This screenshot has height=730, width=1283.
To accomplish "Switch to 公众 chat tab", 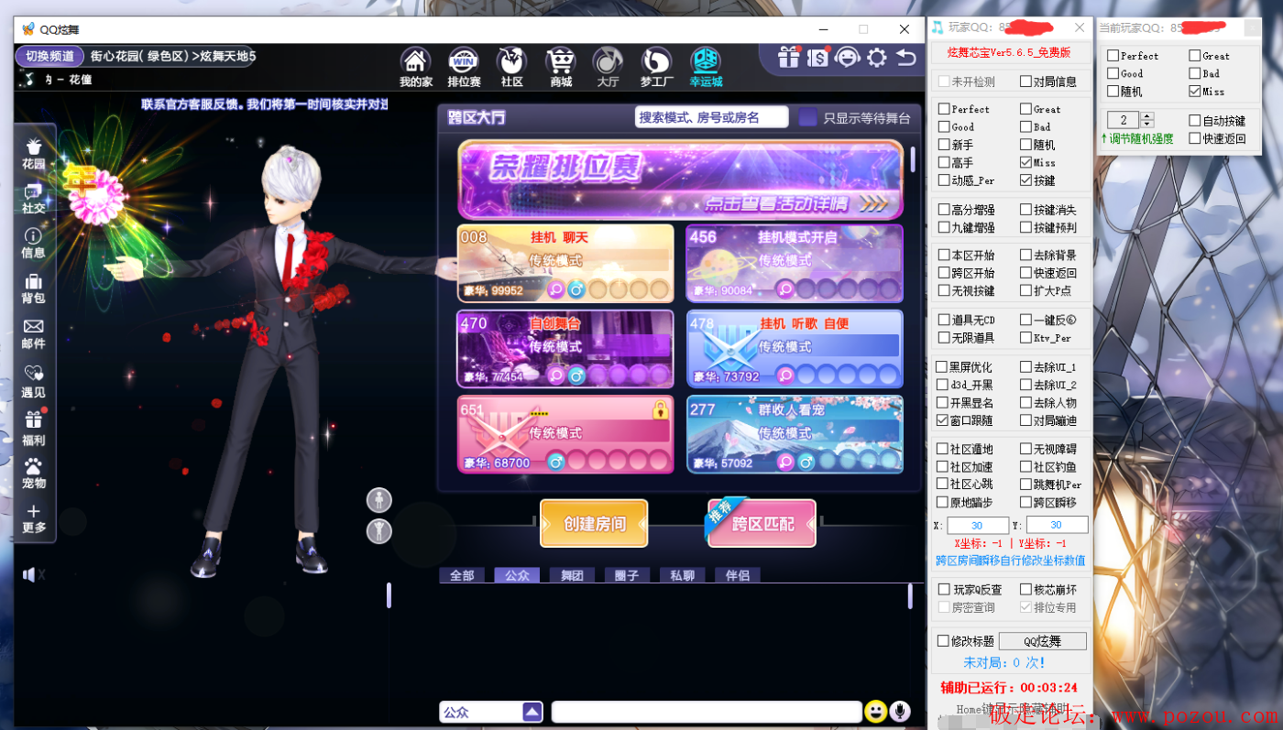I will pos(517,575).
